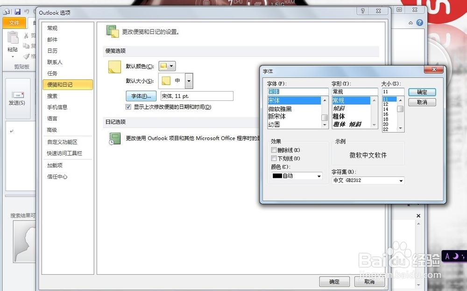The height and width of the screenshot is (291, 467).
Task: Select 快速访问工具栏 in options sidebar
Action: coord(68,153)
